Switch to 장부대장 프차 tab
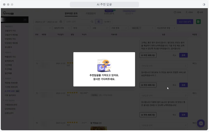 [x=71, y=13]
